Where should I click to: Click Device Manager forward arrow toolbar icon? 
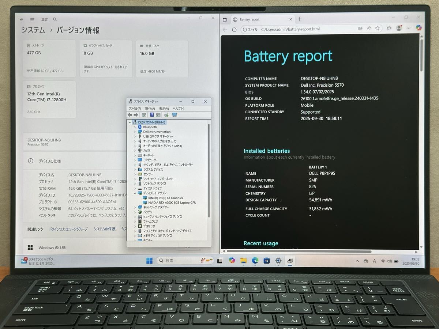point(136,115)
